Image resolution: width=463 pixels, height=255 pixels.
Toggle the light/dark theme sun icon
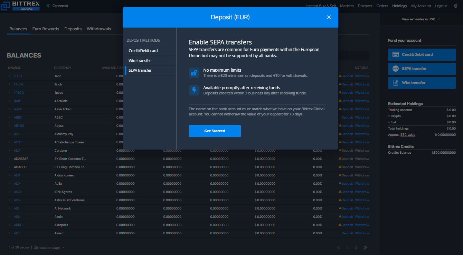tap(455, 6)
